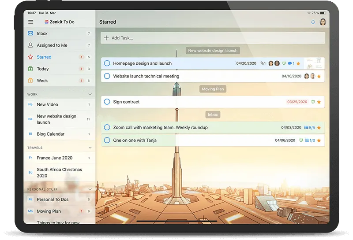The image size is (353, 240).
Task: Click the Today calendar icon
Action: [x=30, y=69]
